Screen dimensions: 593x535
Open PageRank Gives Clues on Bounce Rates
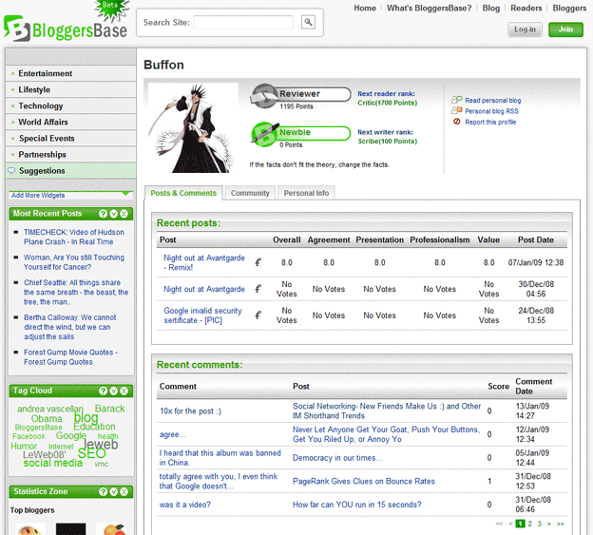click(x=364, y=482)
